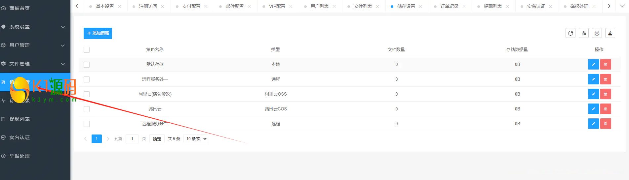Click the 策略名称 column header

pos(155,49)
